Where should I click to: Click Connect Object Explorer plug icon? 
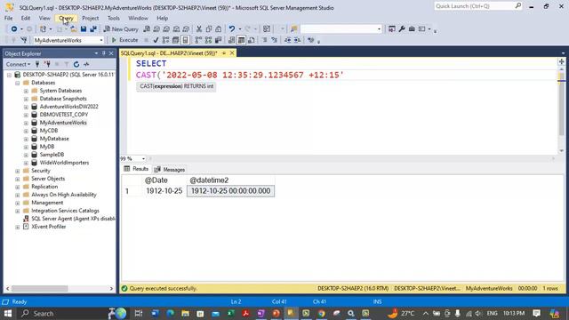tap(37, 64)
